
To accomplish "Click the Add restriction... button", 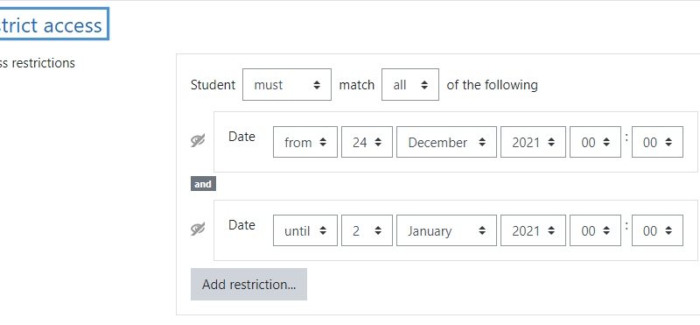I will tap(248, 285).
